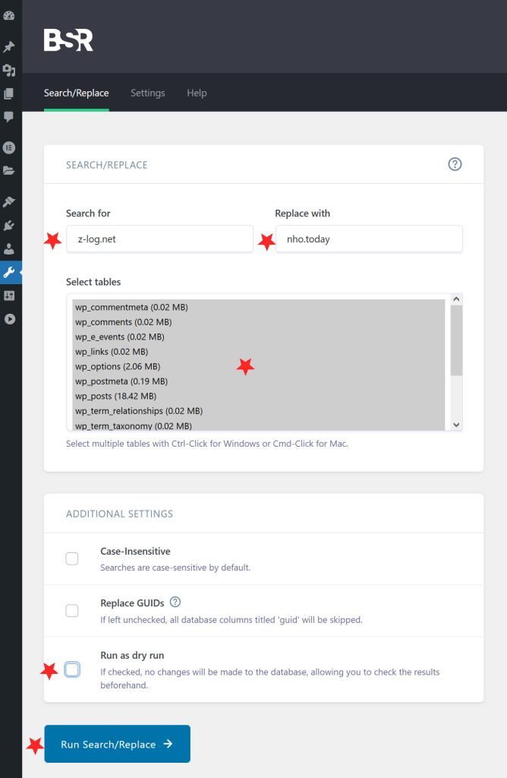Image resolution: width=507 pixels, height=778 pixels.
Task: Open Media library icon in sidebar
Action: pyautogui.click(x=9, y=71)
